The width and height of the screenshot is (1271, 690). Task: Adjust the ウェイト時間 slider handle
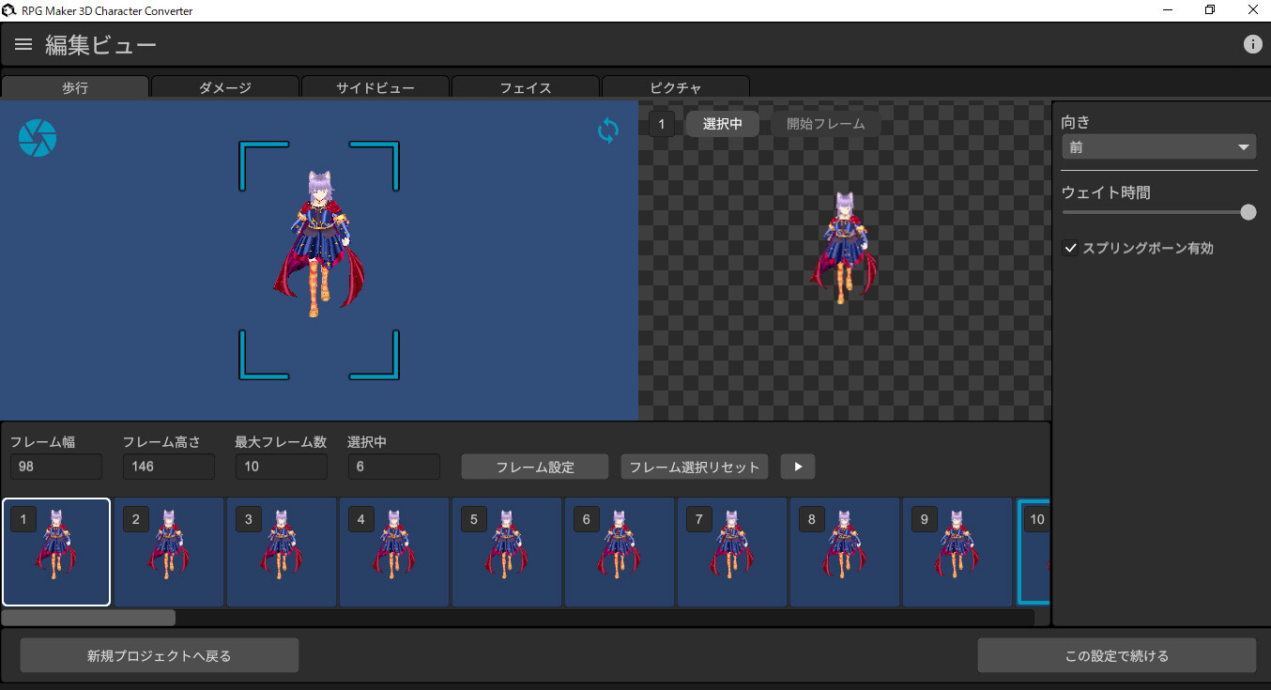click(x=1248, y=212)
